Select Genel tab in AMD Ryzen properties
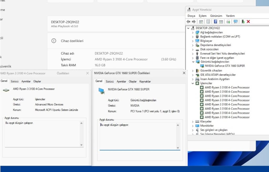This screenshot has width=269, height=172. tap(4, 81)
